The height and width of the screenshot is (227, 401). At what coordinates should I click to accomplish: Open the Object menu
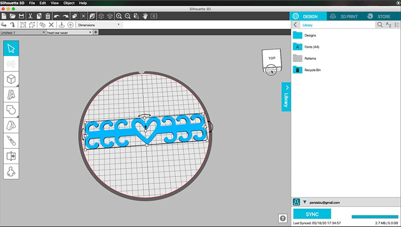click(x=69, y=3)
